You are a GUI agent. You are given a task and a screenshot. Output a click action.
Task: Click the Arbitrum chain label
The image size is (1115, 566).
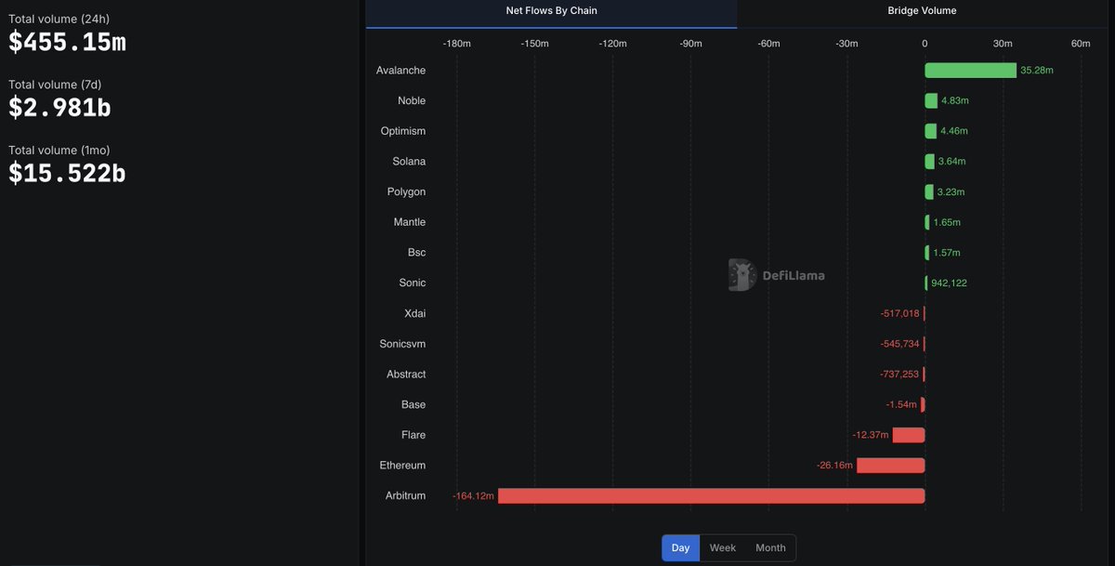point(405,496)
